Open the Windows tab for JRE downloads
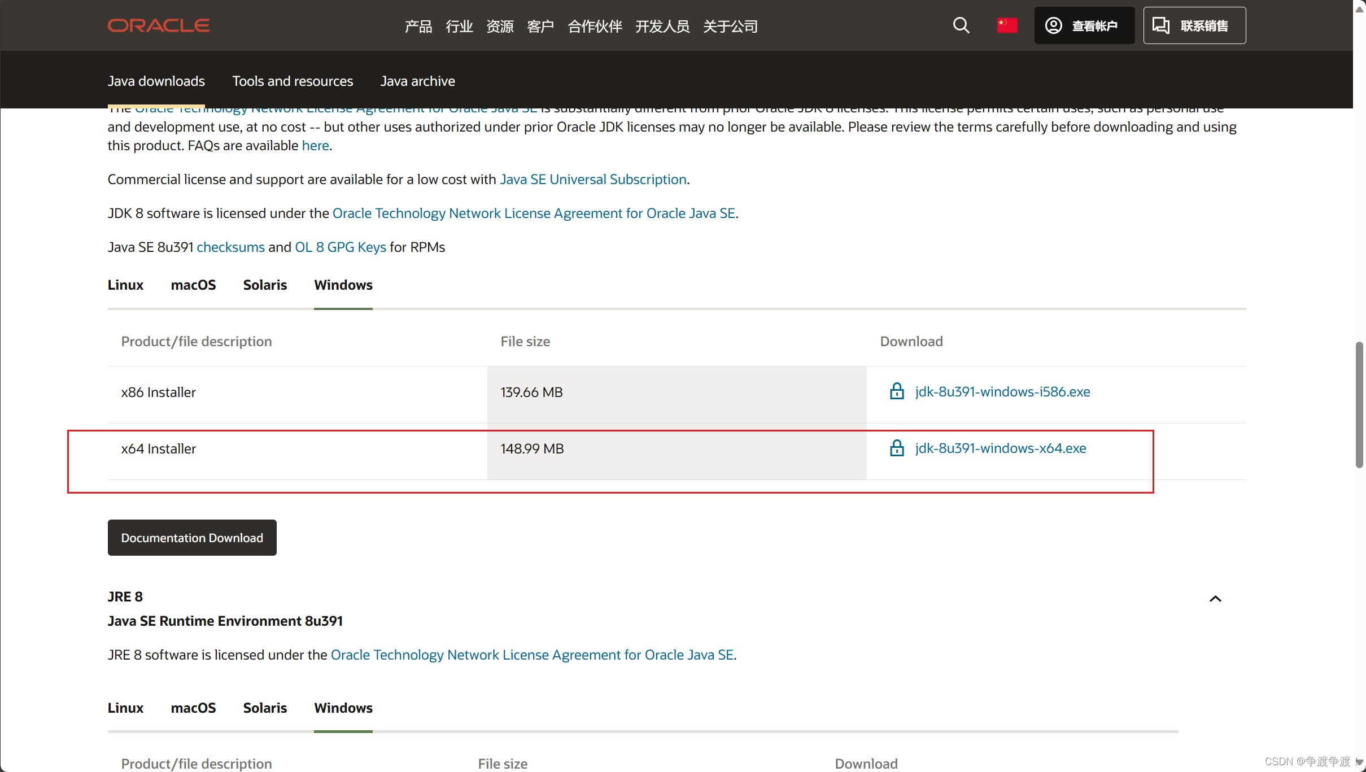The height and width of the screenshot is (772, 1366). pyautogui.click(x=343, y=707)
